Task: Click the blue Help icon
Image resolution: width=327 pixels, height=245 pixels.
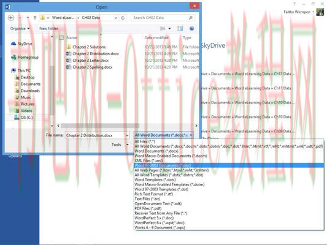Action: pyautogui.click(x=191, y=29)
